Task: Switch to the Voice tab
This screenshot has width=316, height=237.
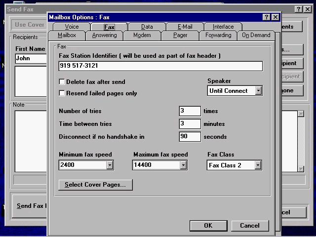Action: 72,27
